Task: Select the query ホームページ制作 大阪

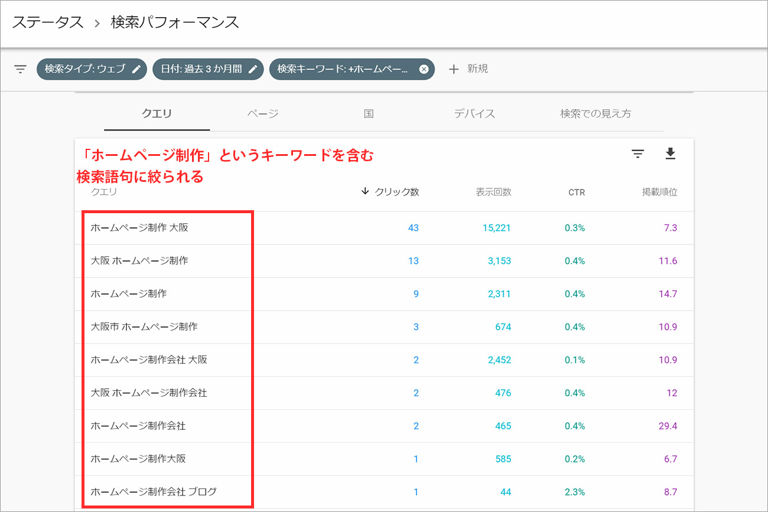Action: [x=139, y=227]
